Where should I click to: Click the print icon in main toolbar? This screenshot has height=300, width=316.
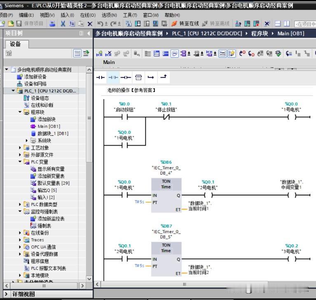point(52,24)
